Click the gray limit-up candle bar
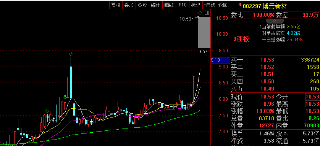320x146 pixels. point(204,32)
